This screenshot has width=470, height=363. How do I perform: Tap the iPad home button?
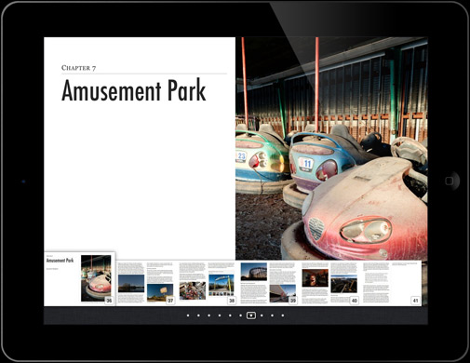[x=450, y=181]
